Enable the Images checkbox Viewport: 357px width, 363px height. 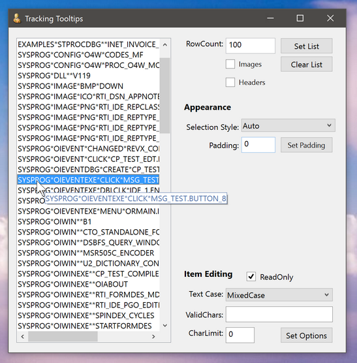click(230, 64)
